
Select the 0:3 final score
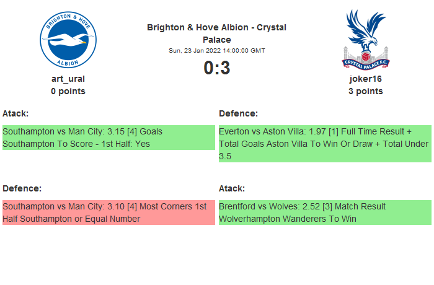point(216,68)
